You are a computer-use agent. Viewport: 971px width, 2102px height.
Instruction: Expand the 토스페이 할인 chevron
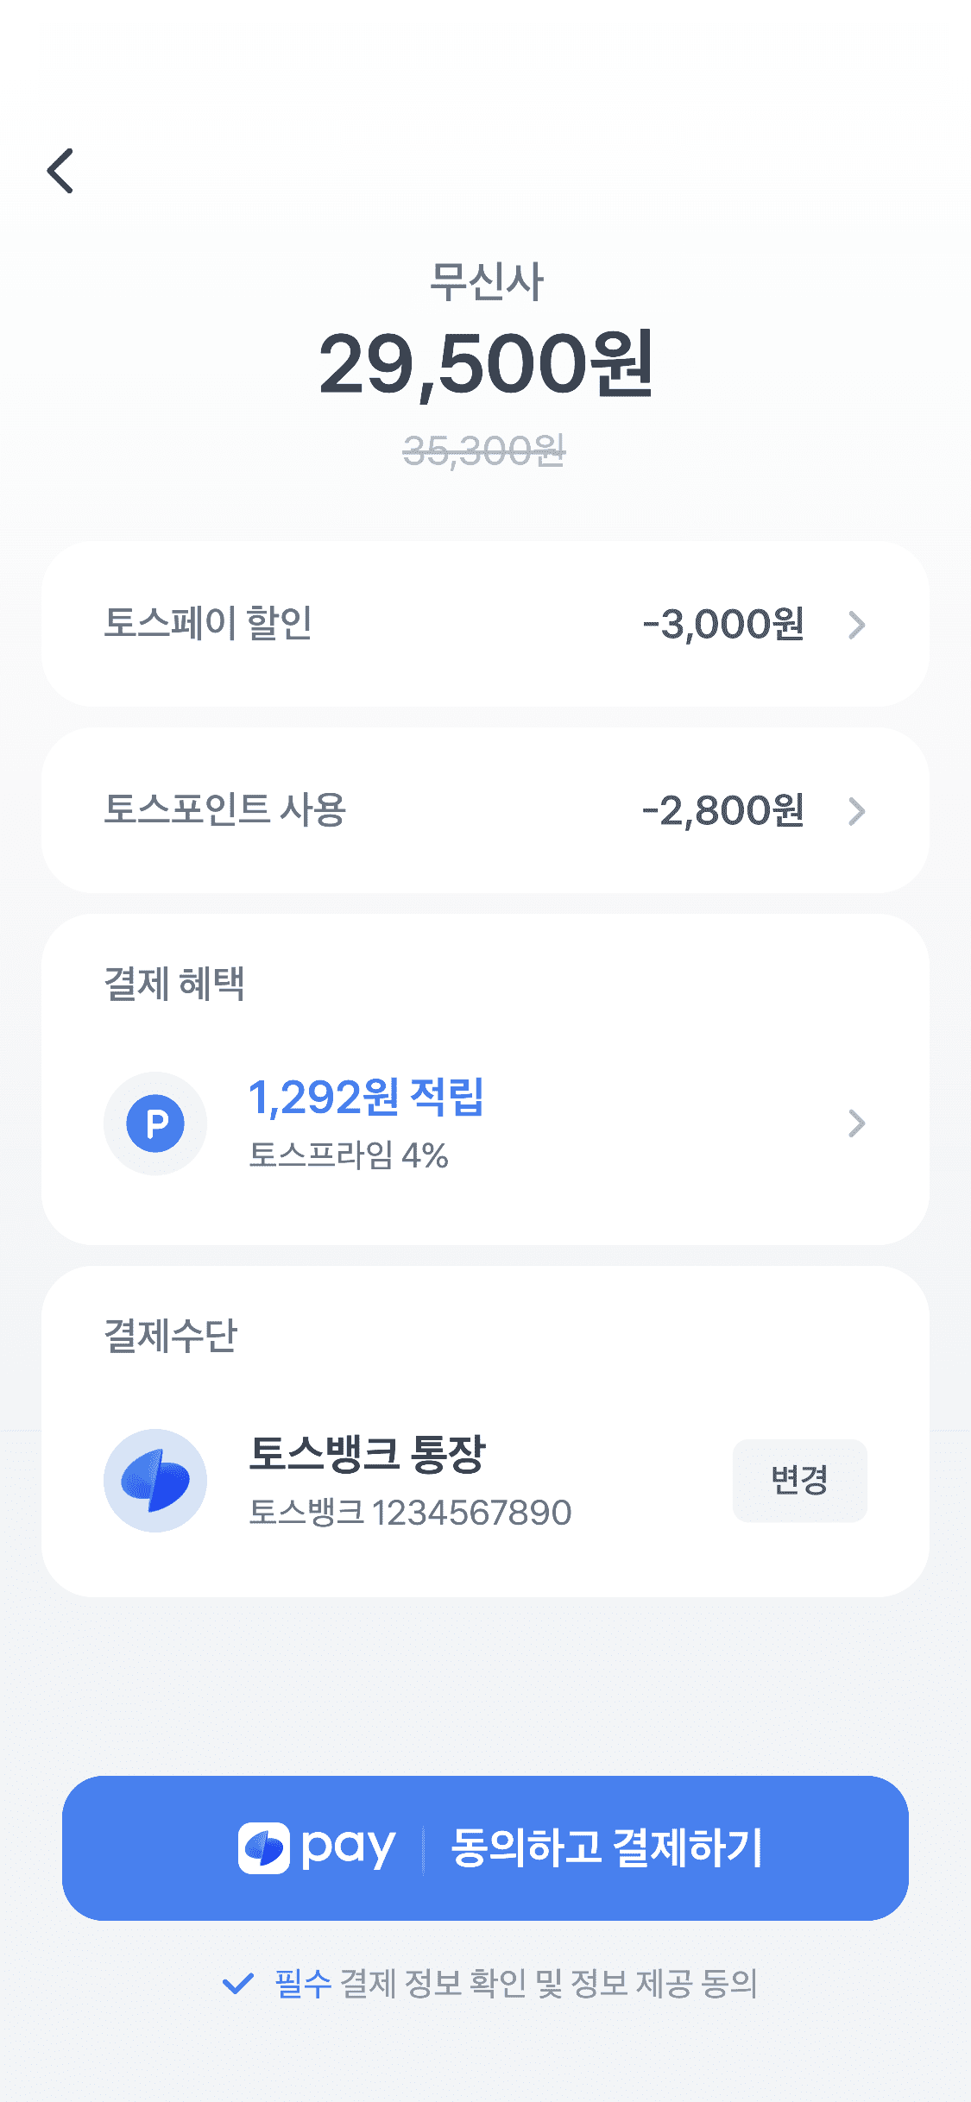(856, 625)
